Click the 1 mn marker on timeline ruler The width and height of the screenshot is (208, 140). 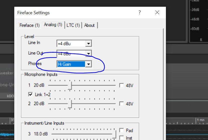tap(201, 120)
